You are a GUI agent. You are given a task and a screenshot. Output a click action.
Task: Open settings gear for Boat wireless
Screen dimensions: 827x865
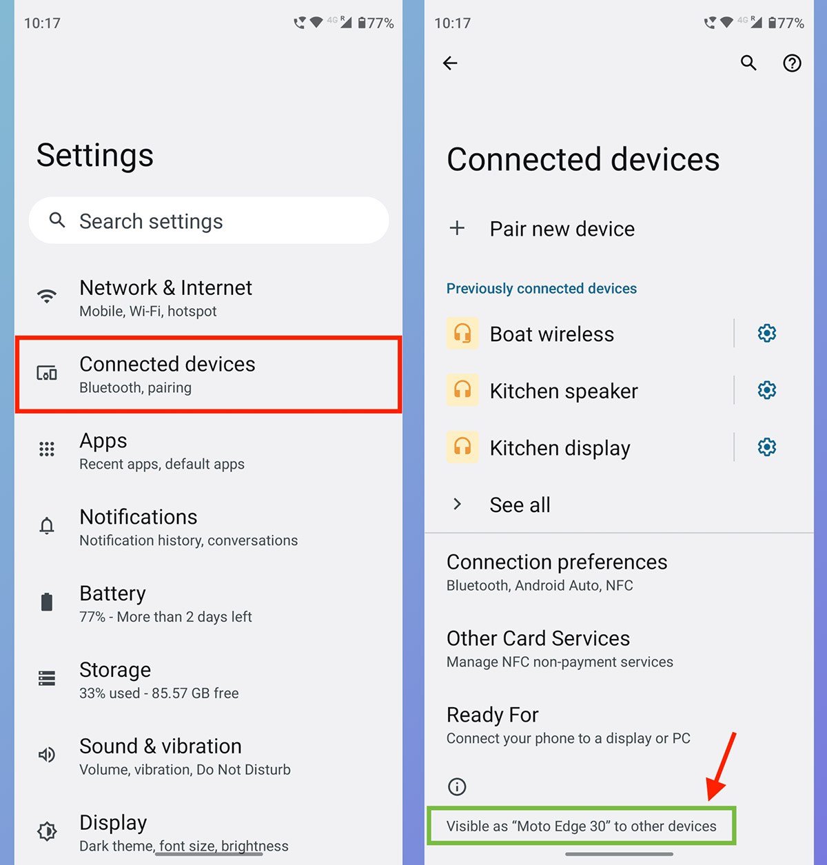[767, 334]
